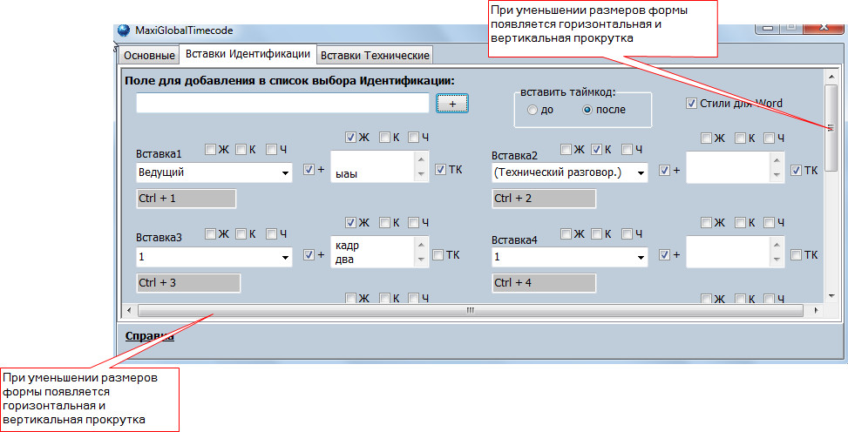
Task: Open the Справка link
Action: (149, 336)
